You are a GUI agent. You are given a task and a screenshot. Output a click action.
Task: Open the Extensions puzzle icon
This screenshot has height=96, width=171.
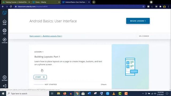(160, 6)
